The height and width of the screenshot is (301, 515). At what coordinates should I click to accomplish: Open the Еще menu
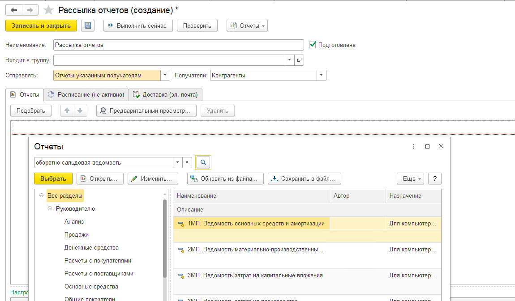tap(411, 179)
